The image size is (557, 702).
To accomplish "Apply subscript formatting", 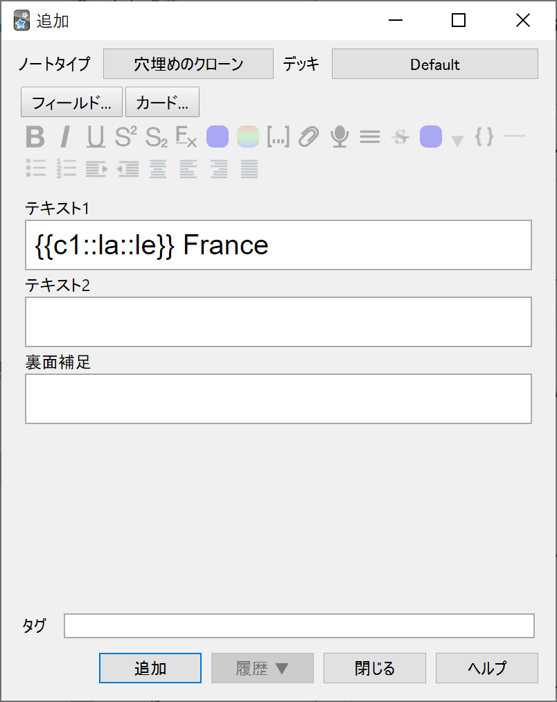I will click(157, 137).
